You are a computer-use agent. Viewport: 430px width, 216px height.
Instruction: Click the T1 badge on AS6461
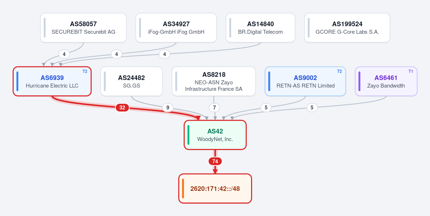coord(411,71)
